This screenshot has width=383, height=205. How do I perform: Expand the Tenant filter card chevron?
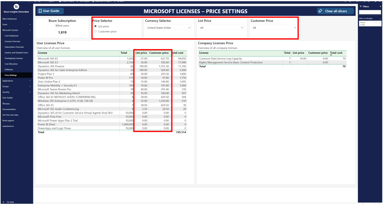(x=376, y=22)
